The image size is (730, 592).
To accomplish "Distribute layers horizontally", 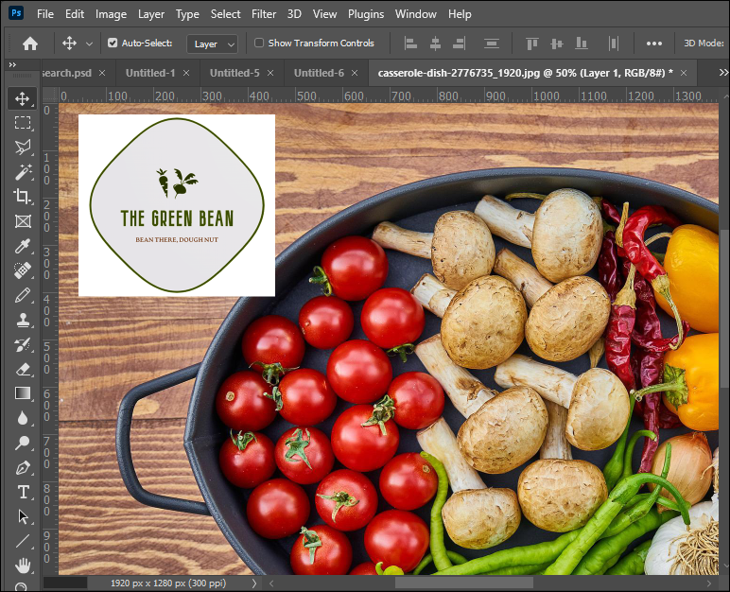I will point(614,44).
